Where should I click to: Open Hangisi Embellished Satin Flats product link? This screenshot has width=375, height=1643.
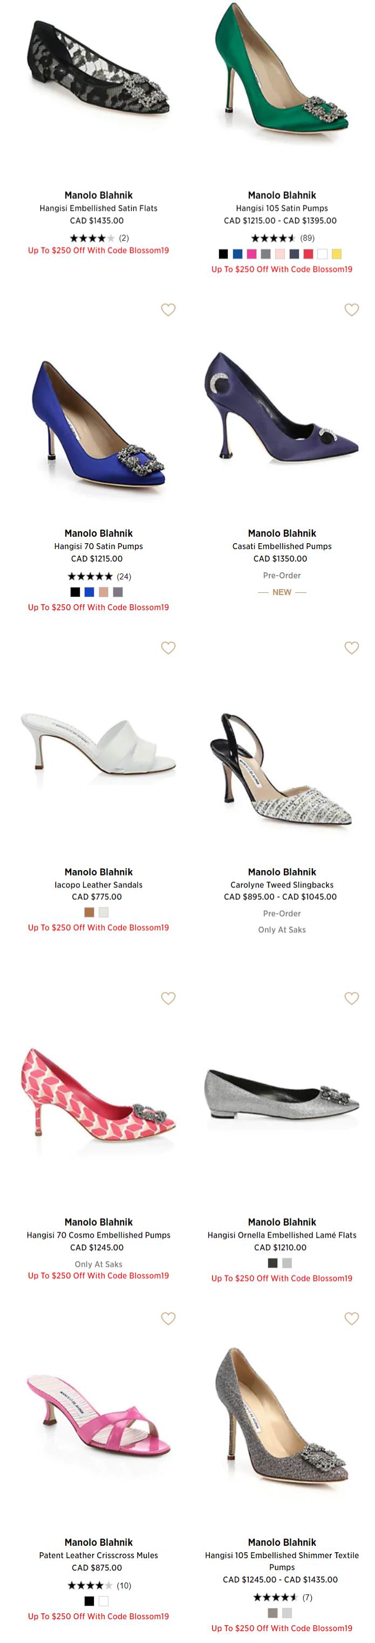98,208
